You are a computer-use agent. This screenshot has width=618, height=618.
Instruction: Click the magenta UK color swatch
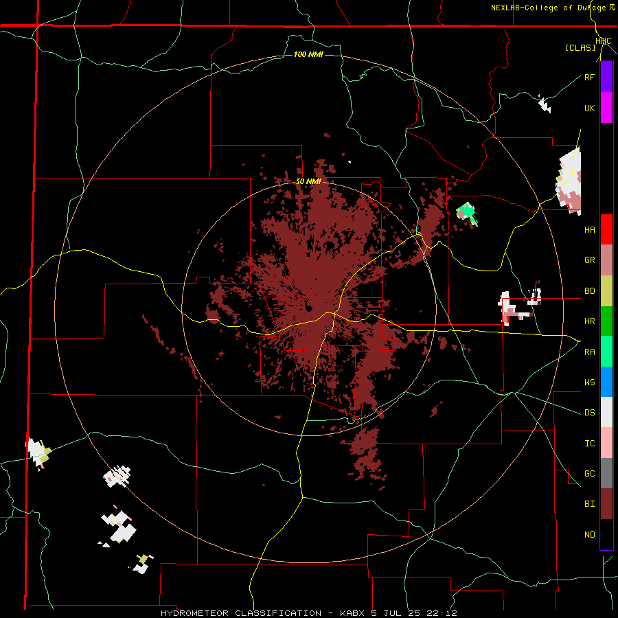pyautogui.click(x=606, y=108)
